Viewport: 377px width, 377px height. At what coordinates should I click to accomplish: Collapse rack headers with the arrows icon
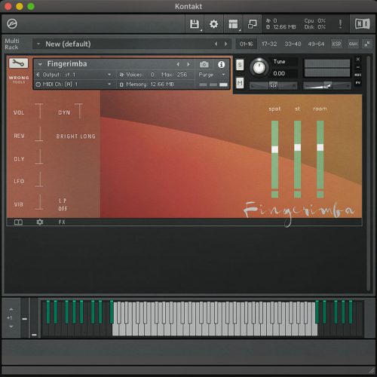click(x=367, y=44)
